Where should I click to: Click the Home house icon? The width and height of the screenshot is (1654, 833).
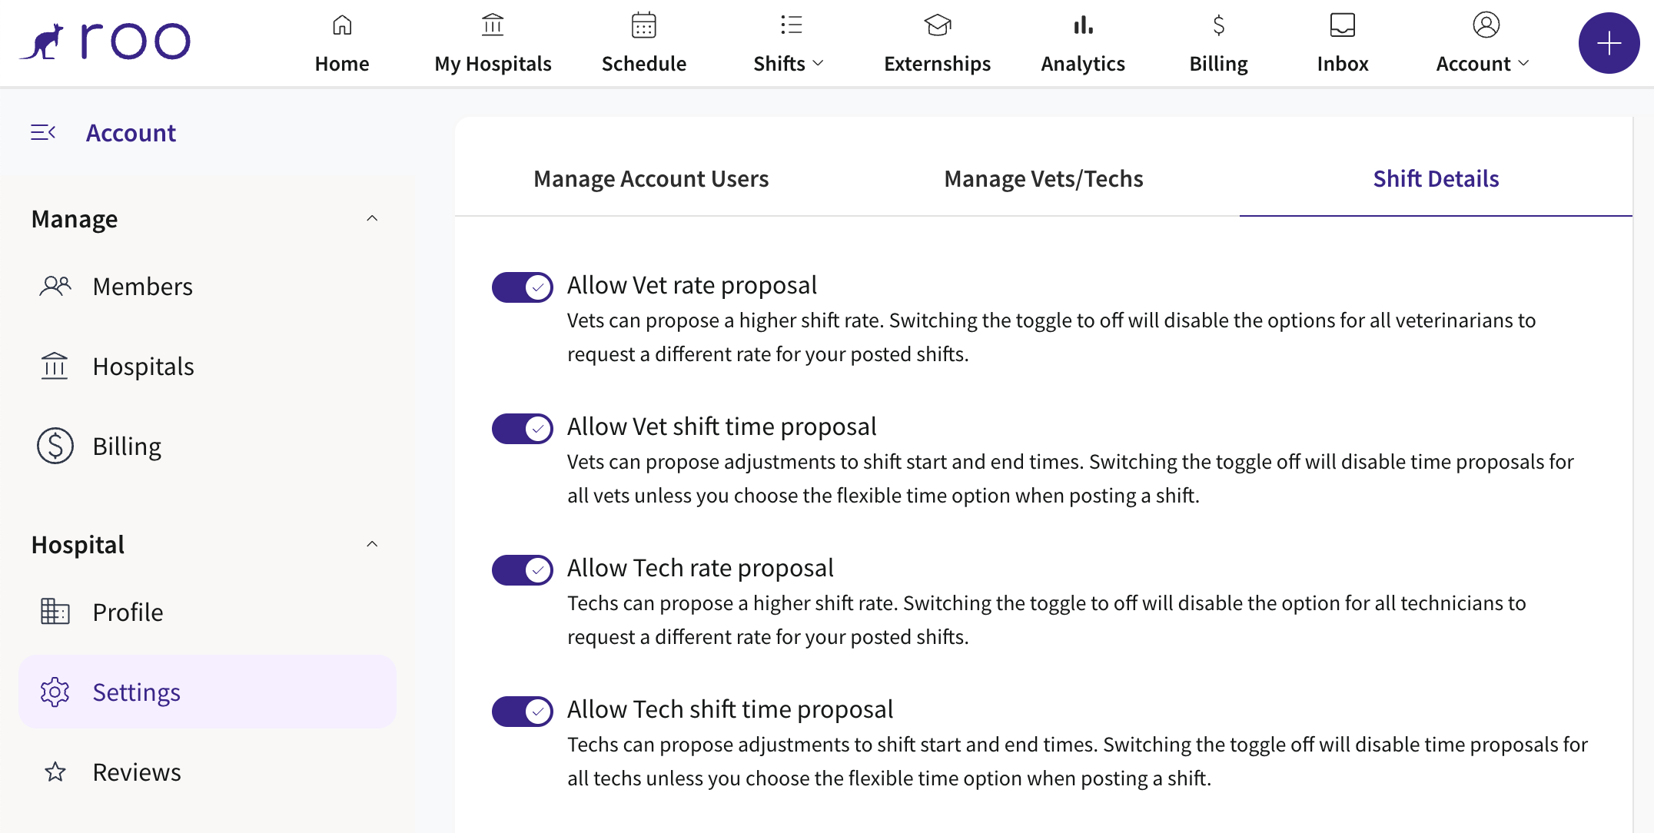coord(342,25)
